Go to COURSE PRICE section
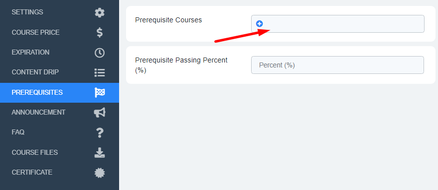 (x=35, y=32)
